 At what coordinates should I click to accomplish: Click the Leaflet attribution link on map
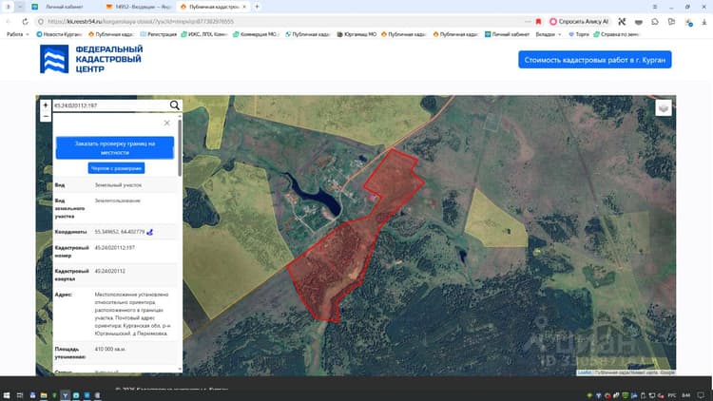[x=585, y=372]
